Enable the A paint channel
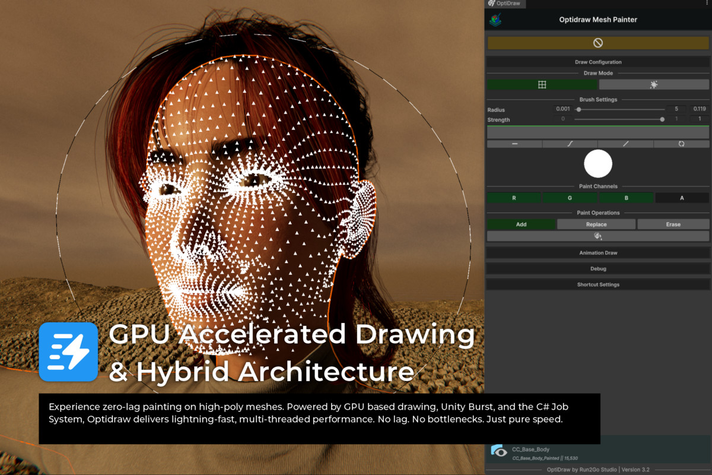712x475 pixels. click(682, 198)
